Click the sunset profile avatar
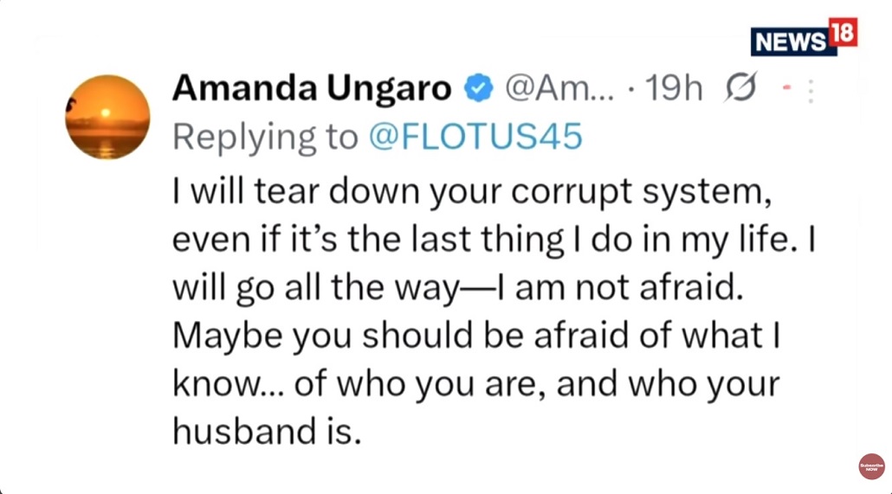The image size is (892, 494). (x=107, y=117)
